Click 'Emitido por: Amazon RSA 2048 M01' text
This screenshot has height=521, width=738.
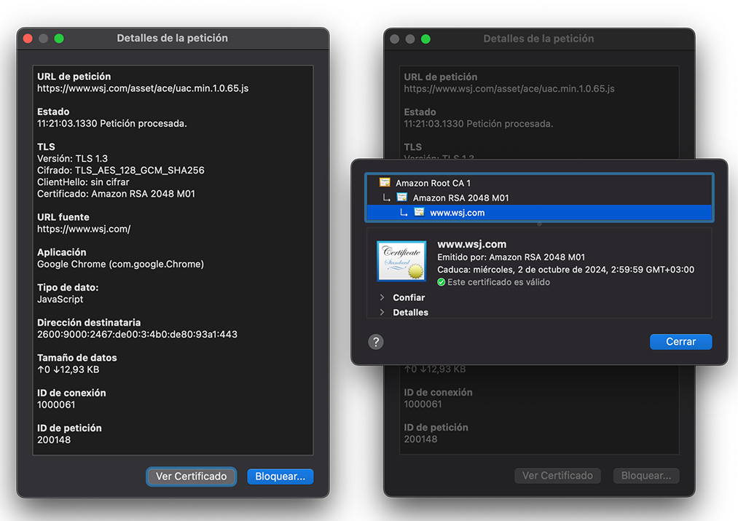tap(511, 257)
